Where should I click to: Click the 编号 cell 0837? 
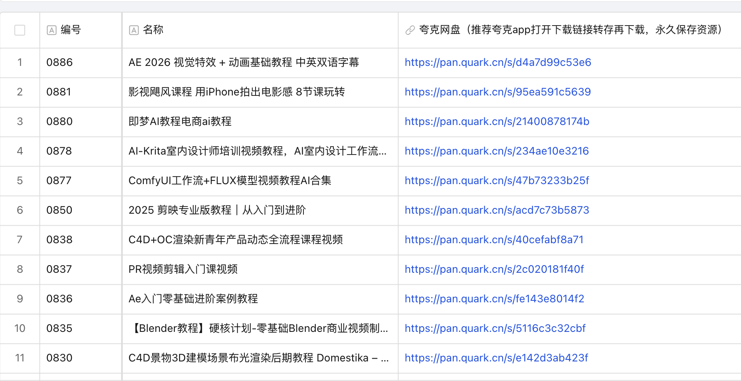(x=81, y=270)
